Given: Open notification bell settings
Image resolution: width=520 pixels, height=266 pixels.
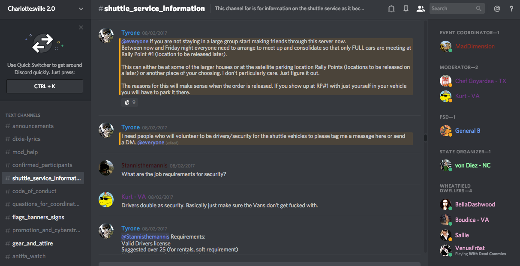Looking at the screenshot, I should click(391, 9).
